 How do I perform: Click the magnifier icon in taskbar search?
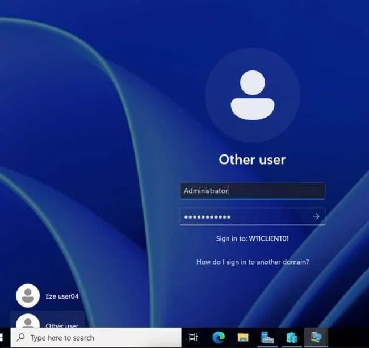click(21, 338)
